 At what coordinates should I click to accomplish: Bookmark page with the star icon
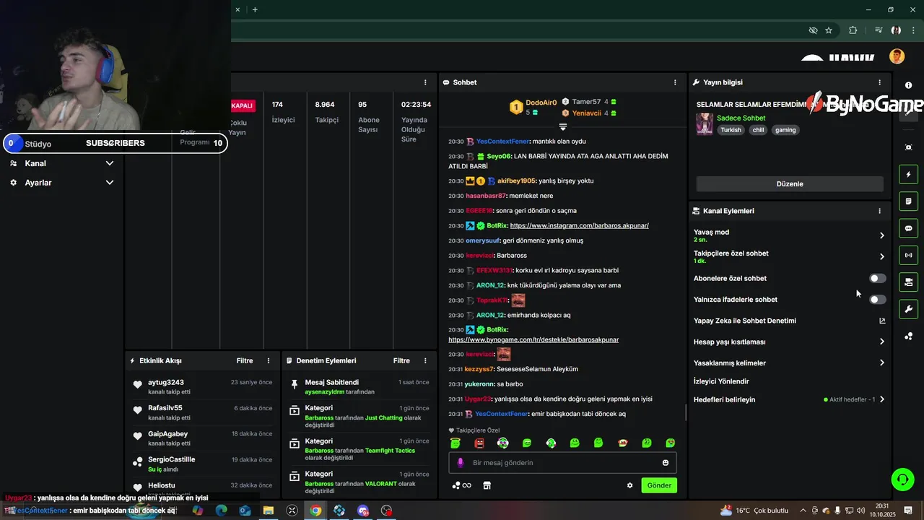point(829,30)
